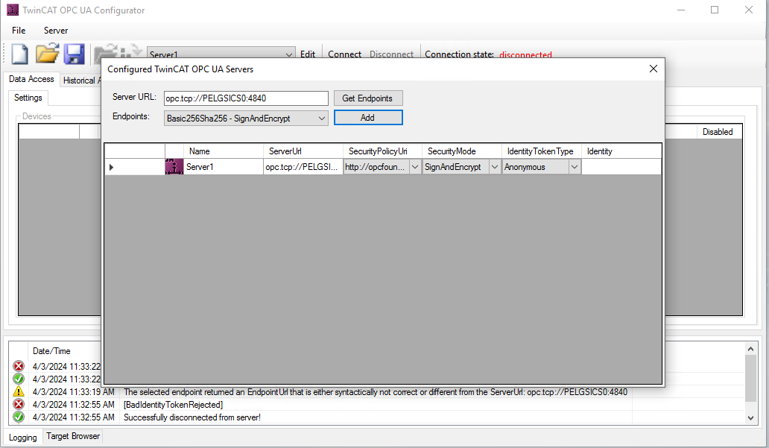Click the green success icon for disconnected entry

(x=19, y=417)
